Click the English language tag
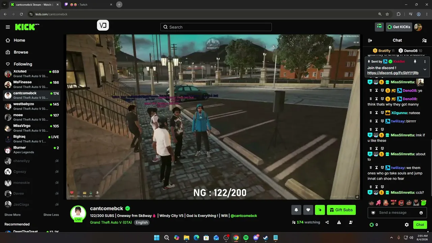 click(x=142, y=222)
